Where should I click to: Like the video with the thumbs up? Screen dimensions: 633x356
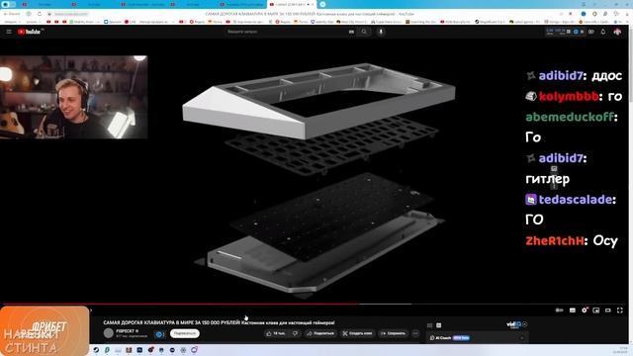[x=276, y=333]
